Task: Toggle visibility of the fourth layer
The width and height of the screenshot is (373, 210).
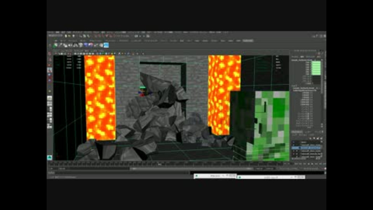Action: [x=293, y=151]
